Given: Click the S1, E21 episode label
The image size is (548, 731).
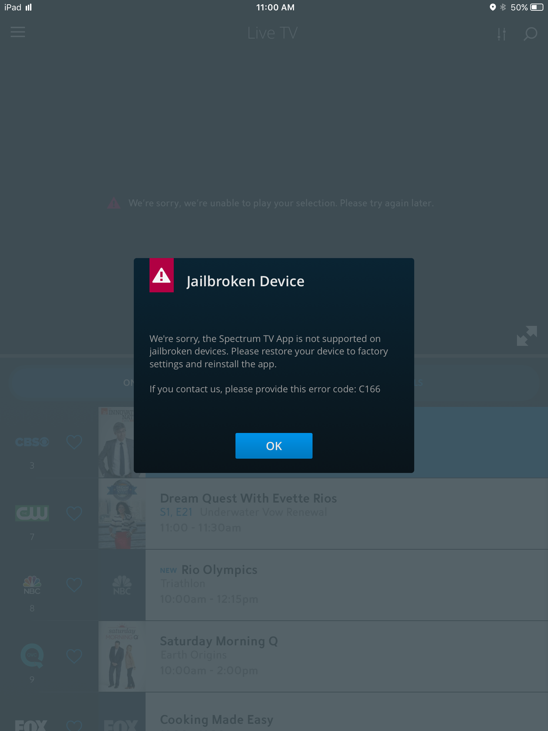Looking at the screenshot, I should coord(176,512).
